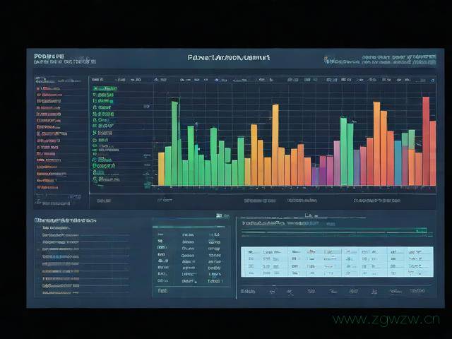Click the footer cell of the bottom-center table
The image size is (452, 339).
coord(163,290)
